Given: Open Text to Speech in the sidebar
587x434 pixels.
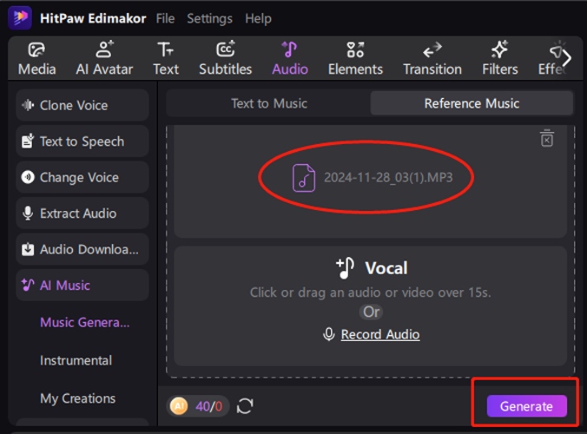Looking at the screenshot, I should [x=82, y=141].
